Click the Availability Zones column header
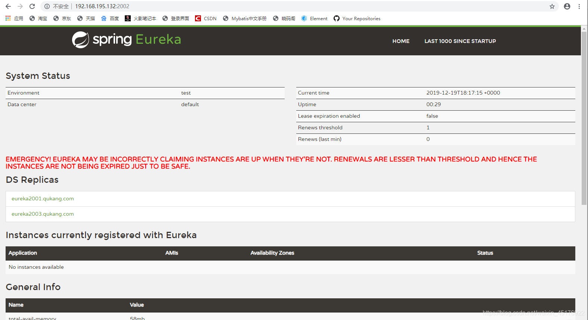 click(272, 253)
